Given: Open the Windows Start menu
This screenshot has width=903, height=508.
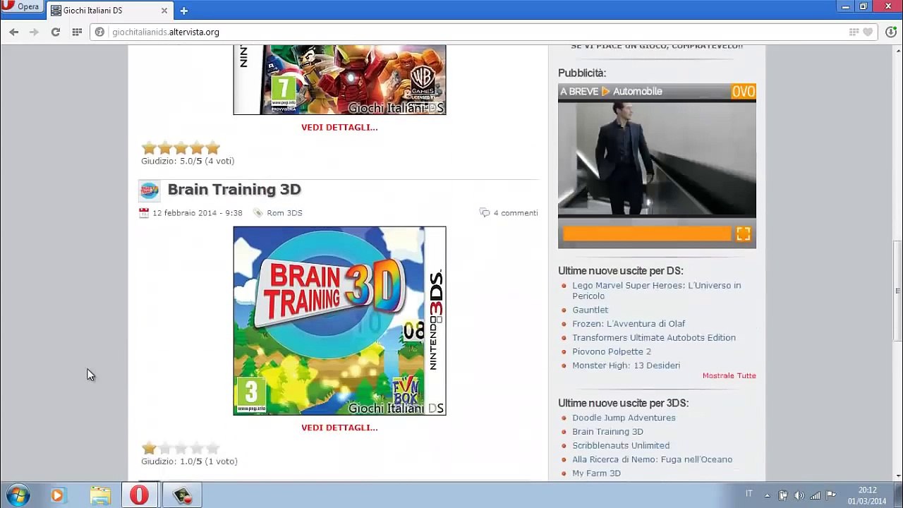Looking at the screenshot, I should [18, 495].
